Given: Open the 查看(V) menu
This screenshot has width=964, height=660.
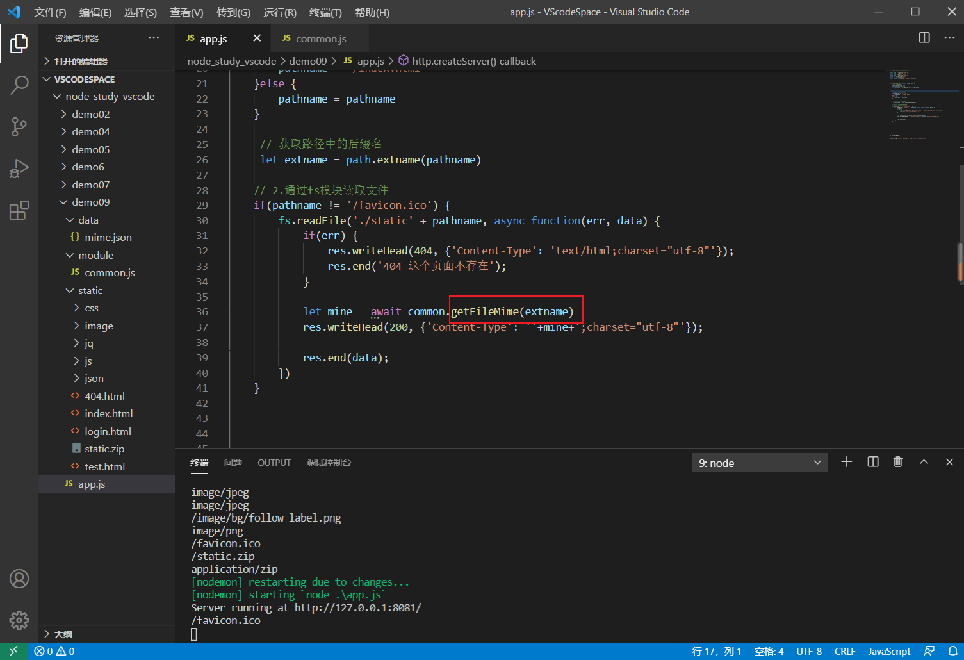Looking at the screenshot, I should [x=186, y=12].
